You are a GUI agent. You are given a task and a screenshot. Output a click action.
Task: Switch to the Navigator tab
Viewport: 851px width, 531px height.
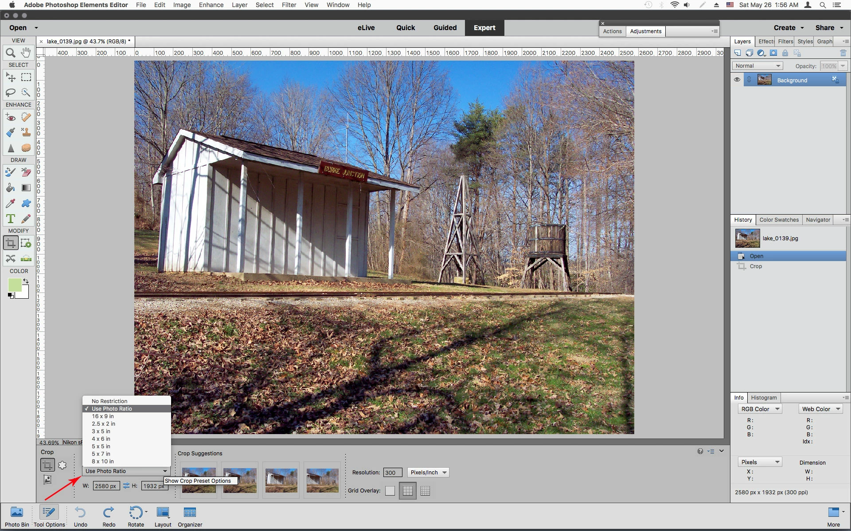818,220
